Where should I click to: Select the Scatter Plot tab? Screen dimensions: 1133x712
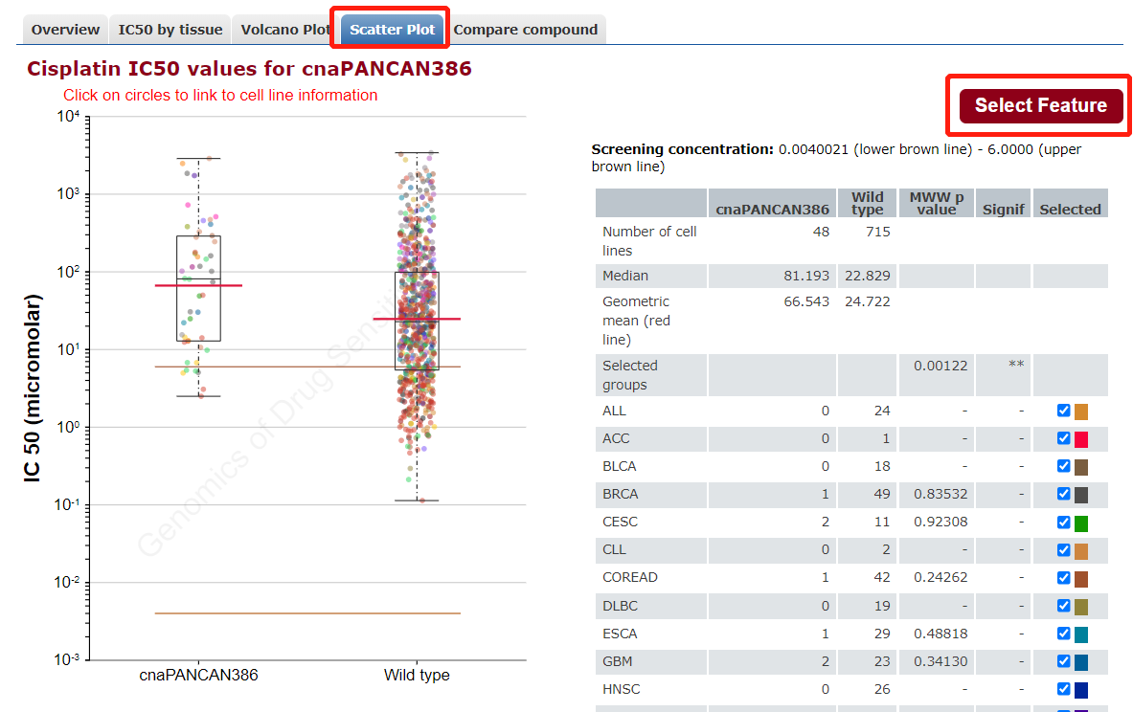(392, 30)
